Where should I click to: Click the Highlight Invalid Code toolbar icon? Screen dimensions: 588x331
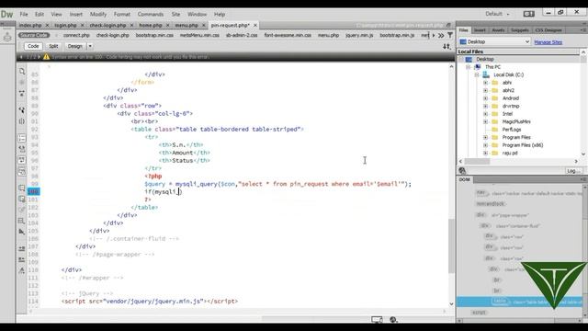(22, 149)
